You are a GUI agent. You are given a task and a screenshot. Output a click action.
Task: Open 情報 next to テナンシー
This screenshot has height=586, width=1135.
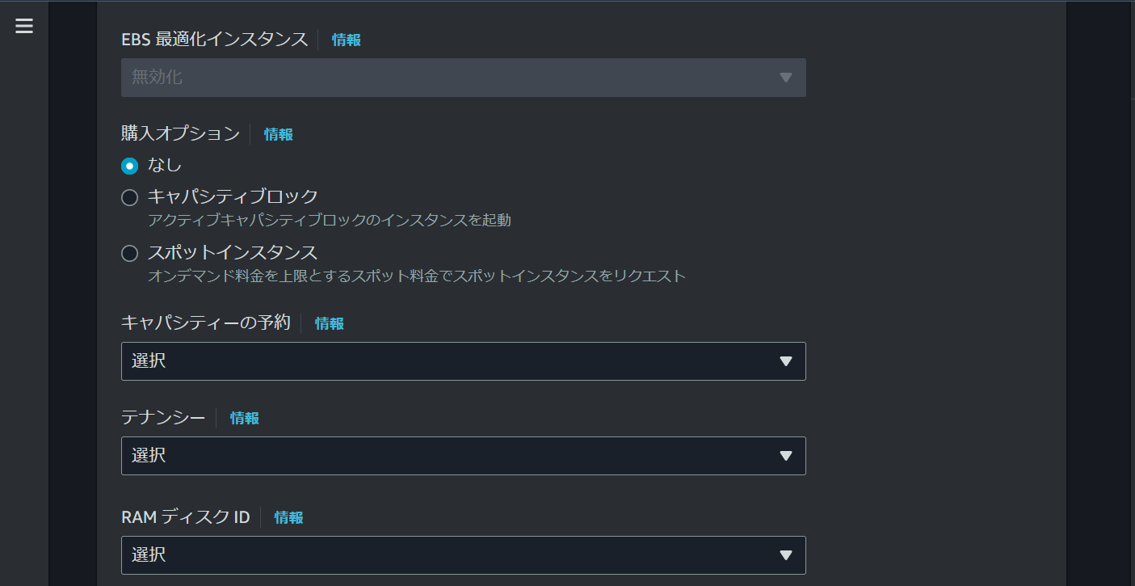pos(244,418)
